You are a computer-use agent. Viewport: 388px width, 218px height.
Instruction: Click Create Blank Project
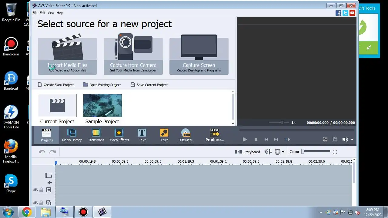(56, 85)
